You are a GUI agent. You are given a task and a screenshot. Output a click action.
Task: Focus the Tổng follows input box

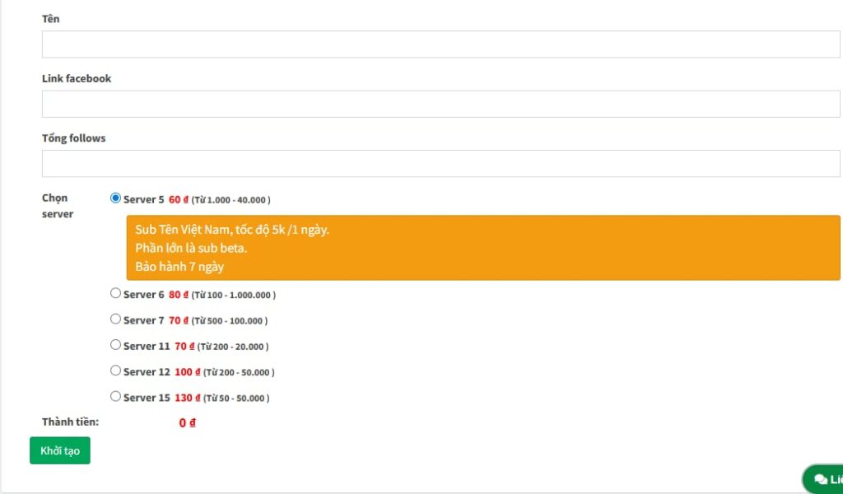[440, 163]
